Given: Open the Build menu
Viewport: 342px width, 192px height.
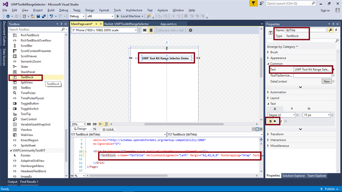Looking at the screenshot, I should [x=51, y=10].
